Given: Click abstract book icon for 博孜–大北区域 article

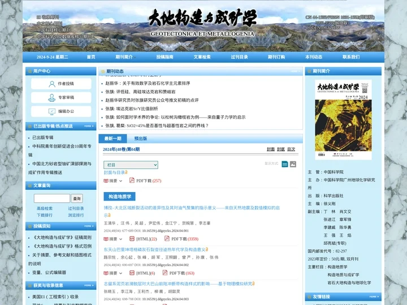Looking at the screenshot, I should tap(106, 239).
